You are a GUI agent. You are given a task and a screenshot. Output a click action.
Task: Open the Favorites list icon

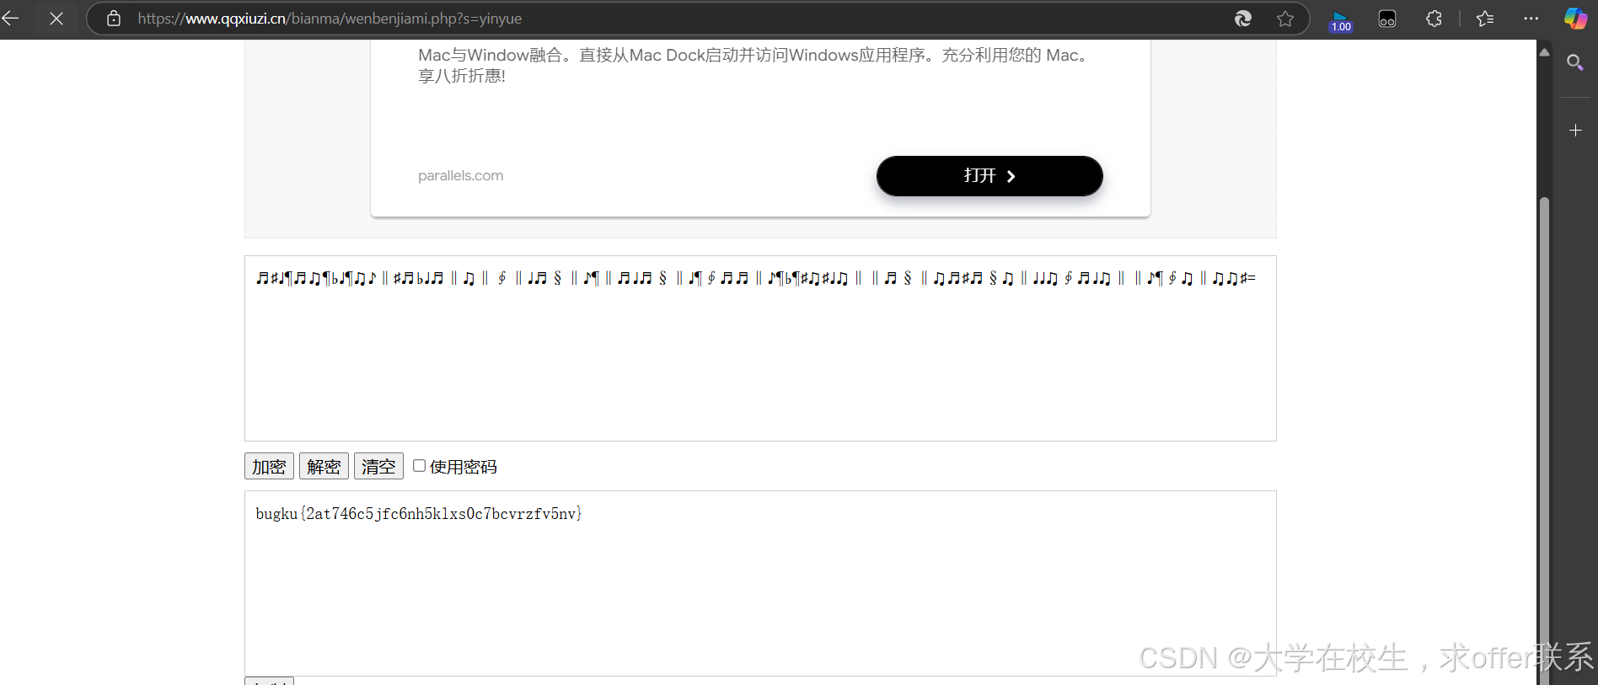(x=1485, y=19)
